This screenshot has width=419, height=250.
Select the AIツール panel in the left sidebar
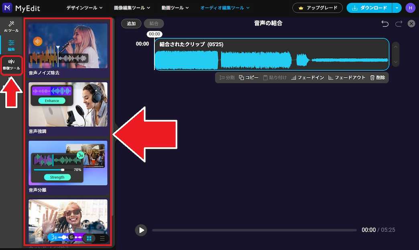(x=12, y=27)
